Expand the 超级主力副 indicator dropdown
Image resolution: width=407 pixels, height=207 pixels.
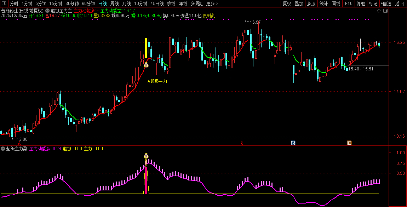3,149
